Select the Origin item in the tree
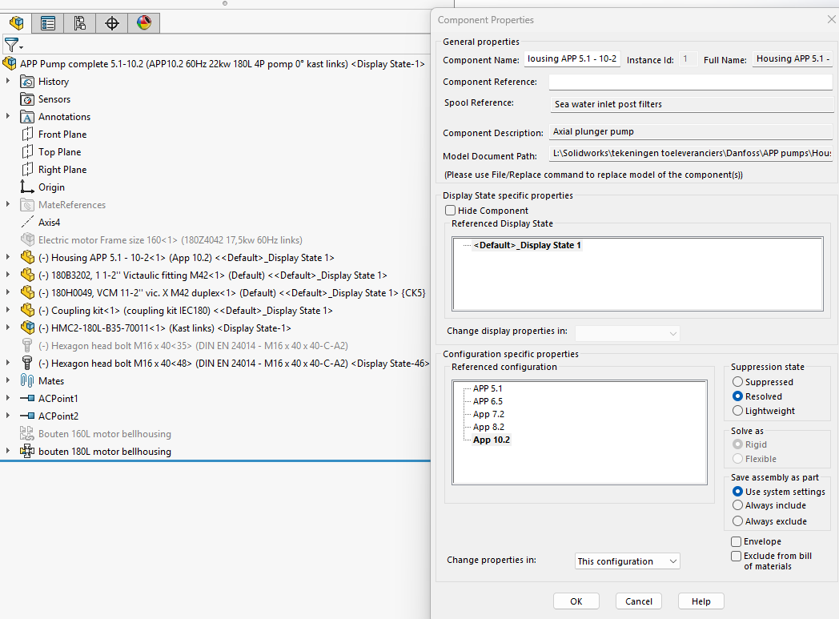Image resolution: width=839 pixels, height=619 pixels. coord(51,187)
